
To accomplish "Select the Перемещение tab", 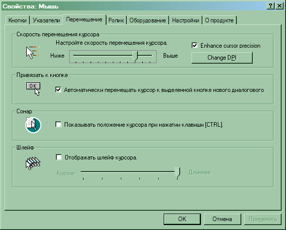I will [x=84, y=19].
